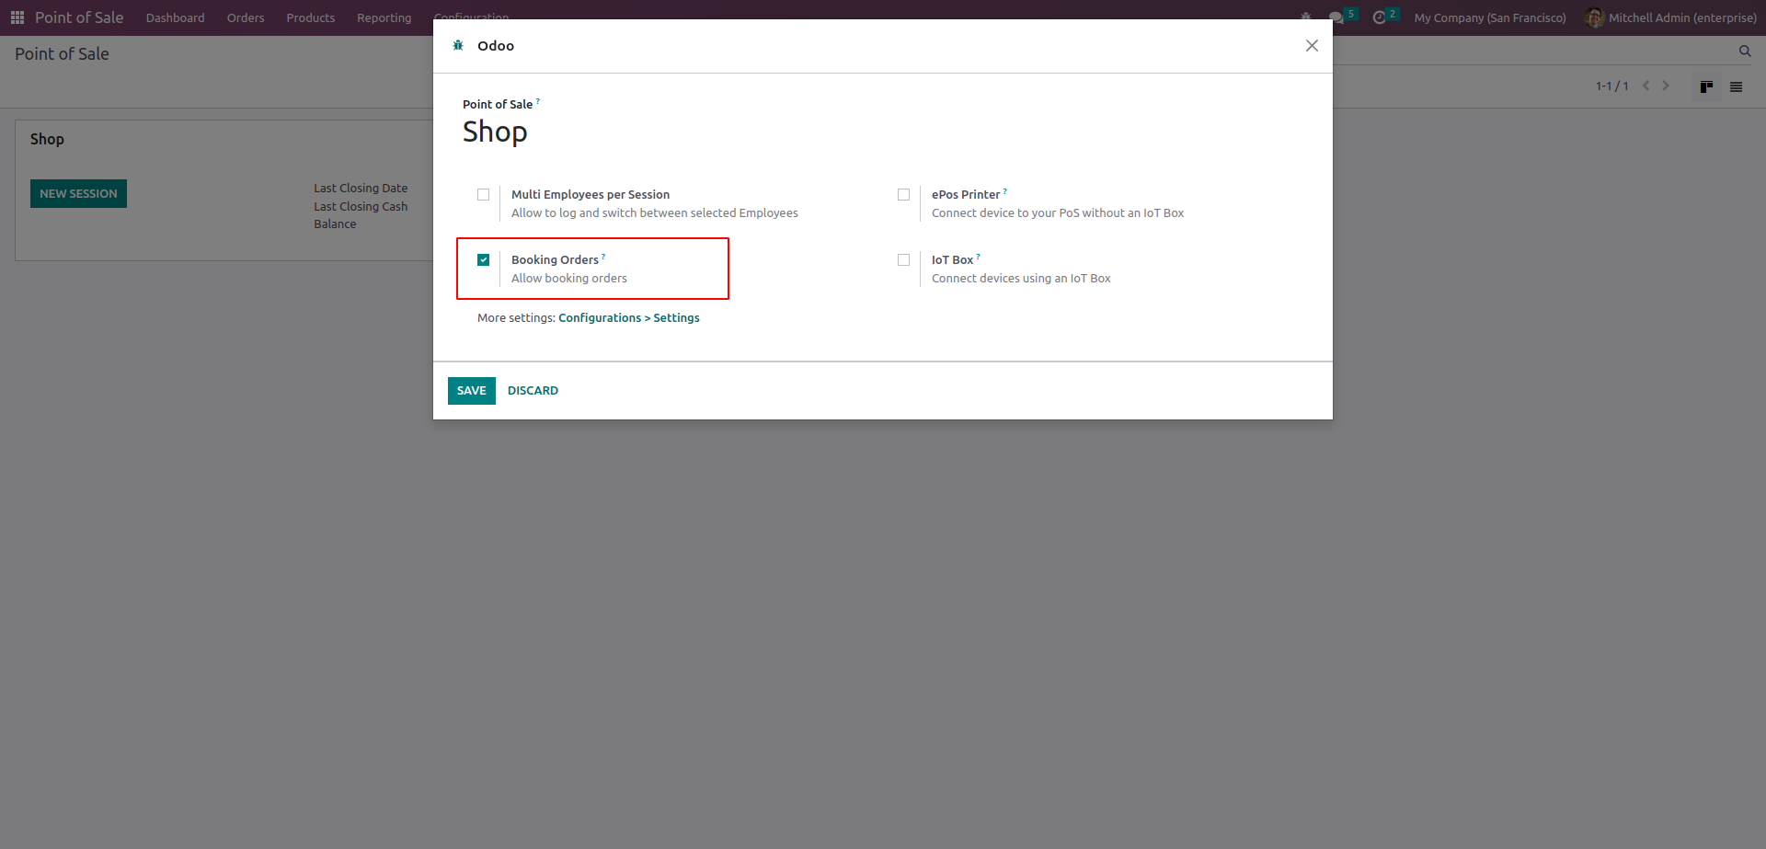1766x849 pixels.
Task: Click the IoT Box label
Action: click(952, 260)
